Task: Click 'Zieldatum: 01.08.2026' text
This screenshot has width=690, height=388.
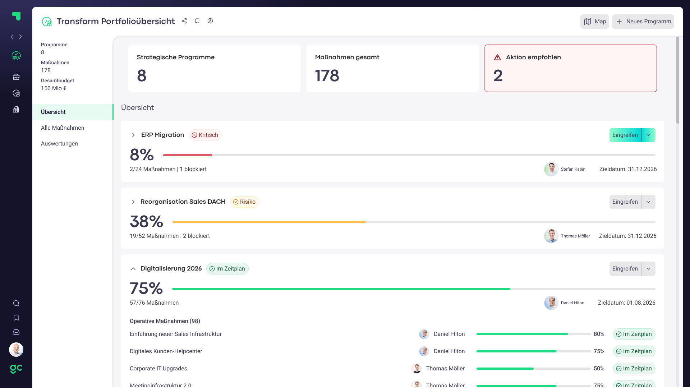Action: (627, 303)
